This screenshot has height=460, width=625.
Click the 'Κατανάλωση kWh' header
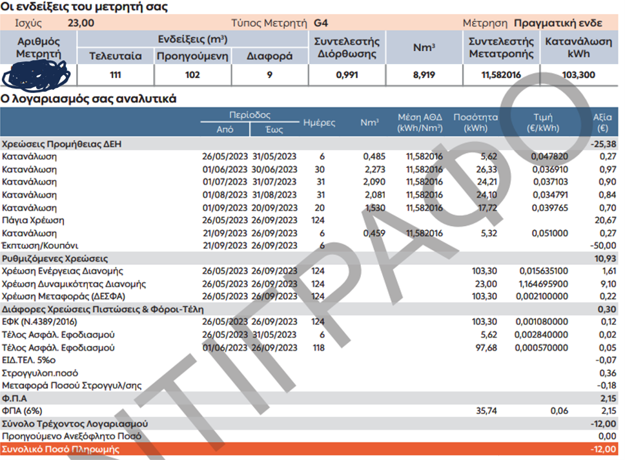pos(579,47)
